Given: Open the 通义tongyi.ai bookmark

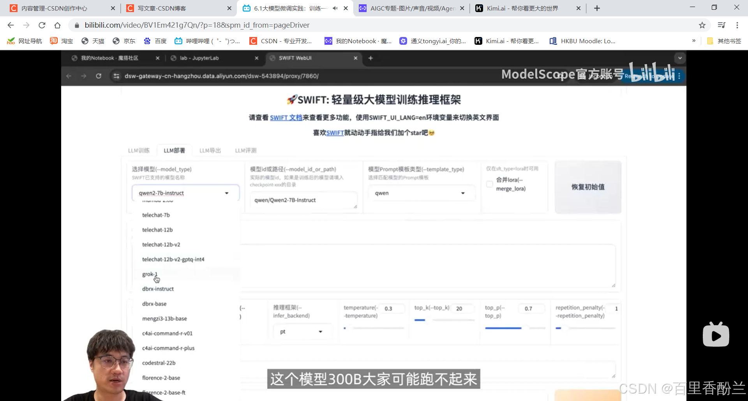Looking at the screenshot, I should pos(433,41).
